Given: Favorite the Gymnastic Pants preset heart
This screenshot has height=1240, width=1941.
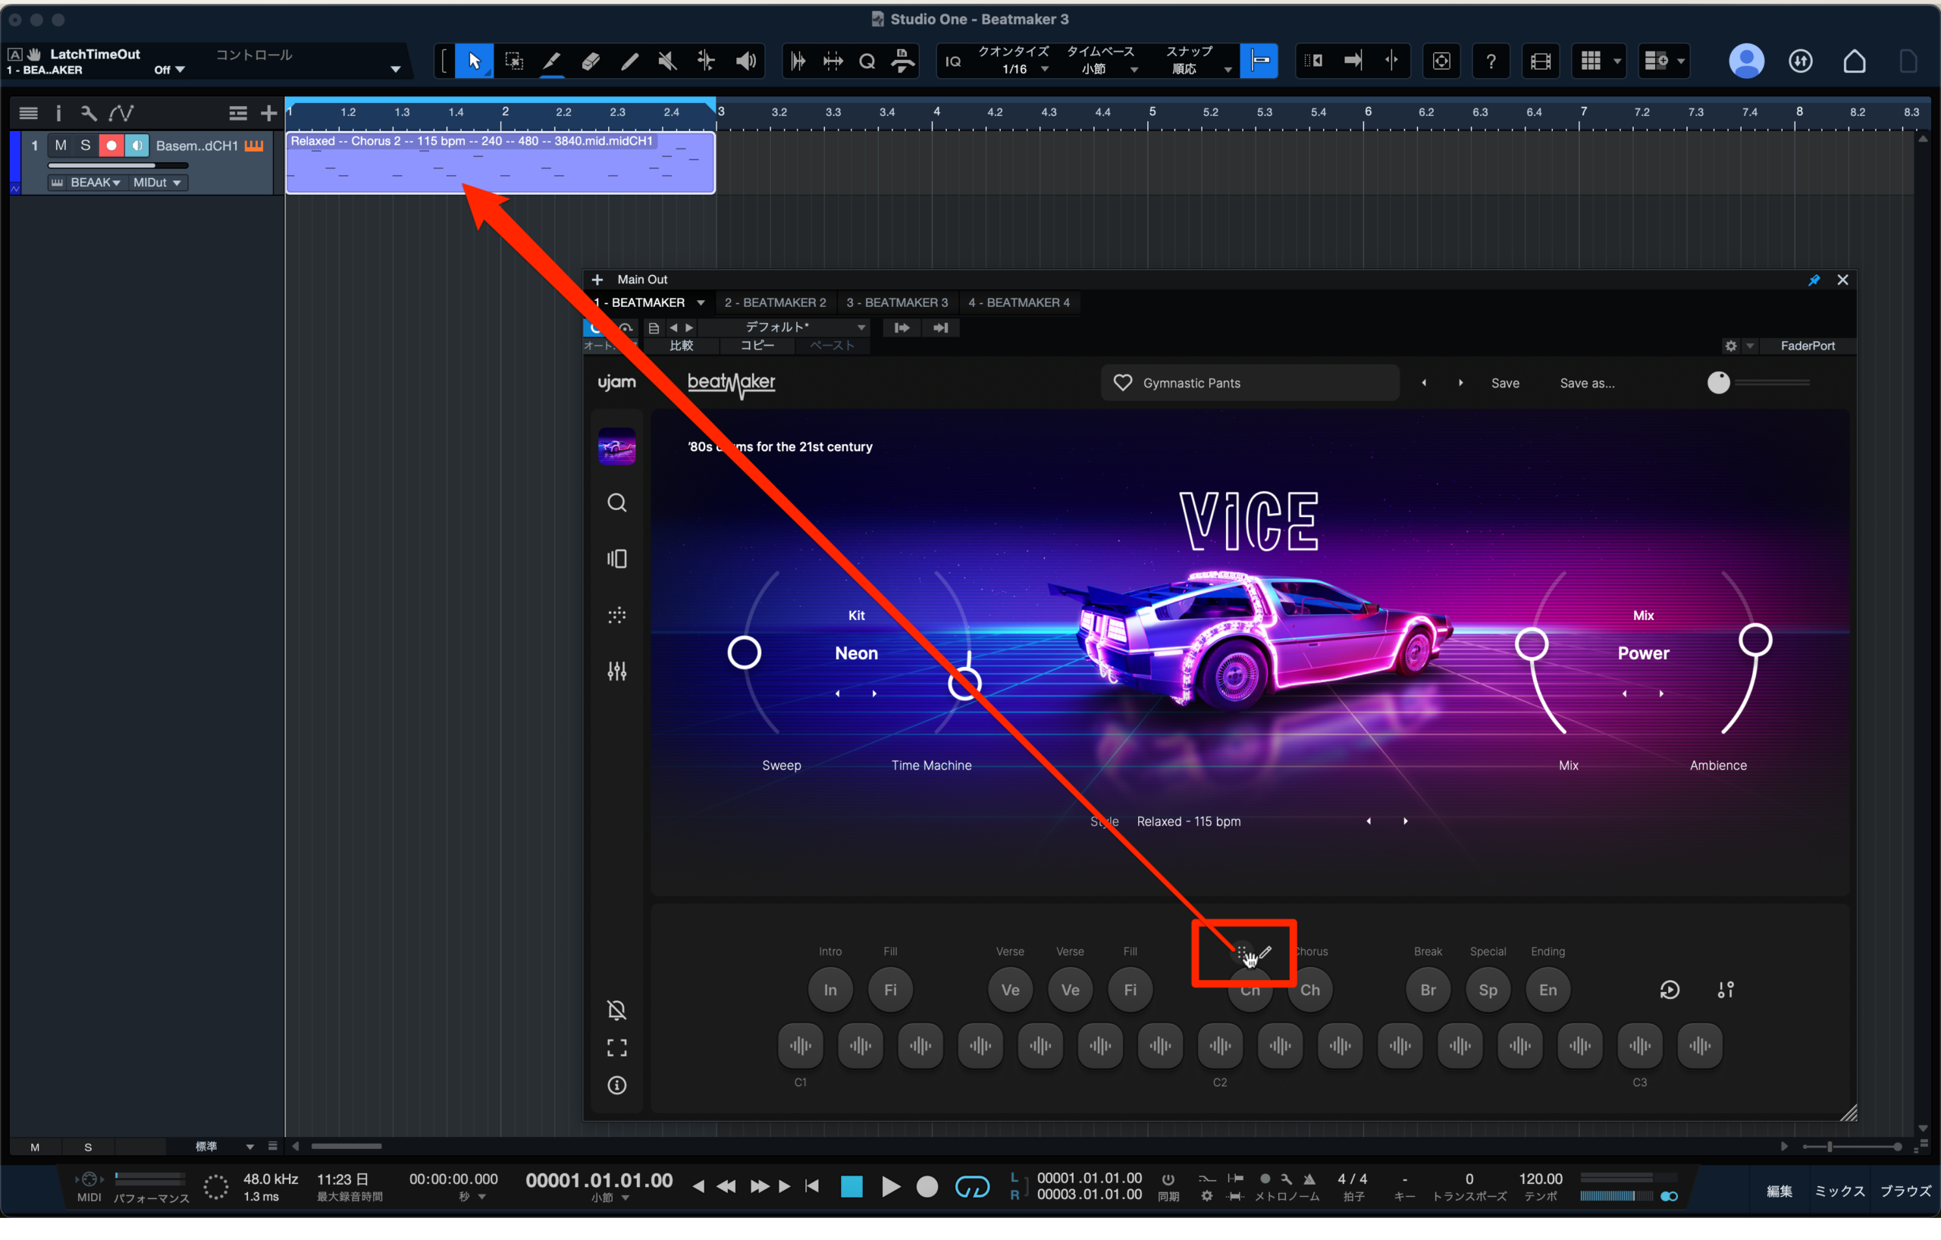Looking at the screenshot, I should click(1123, 383).
